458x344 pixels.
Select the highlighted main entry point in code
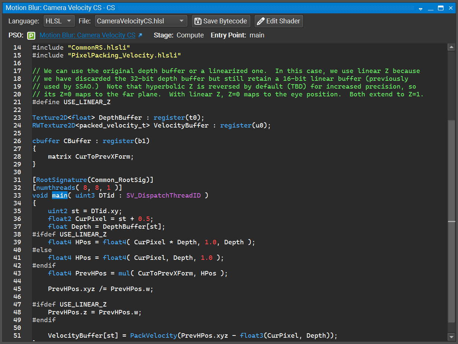click(60, 195)
